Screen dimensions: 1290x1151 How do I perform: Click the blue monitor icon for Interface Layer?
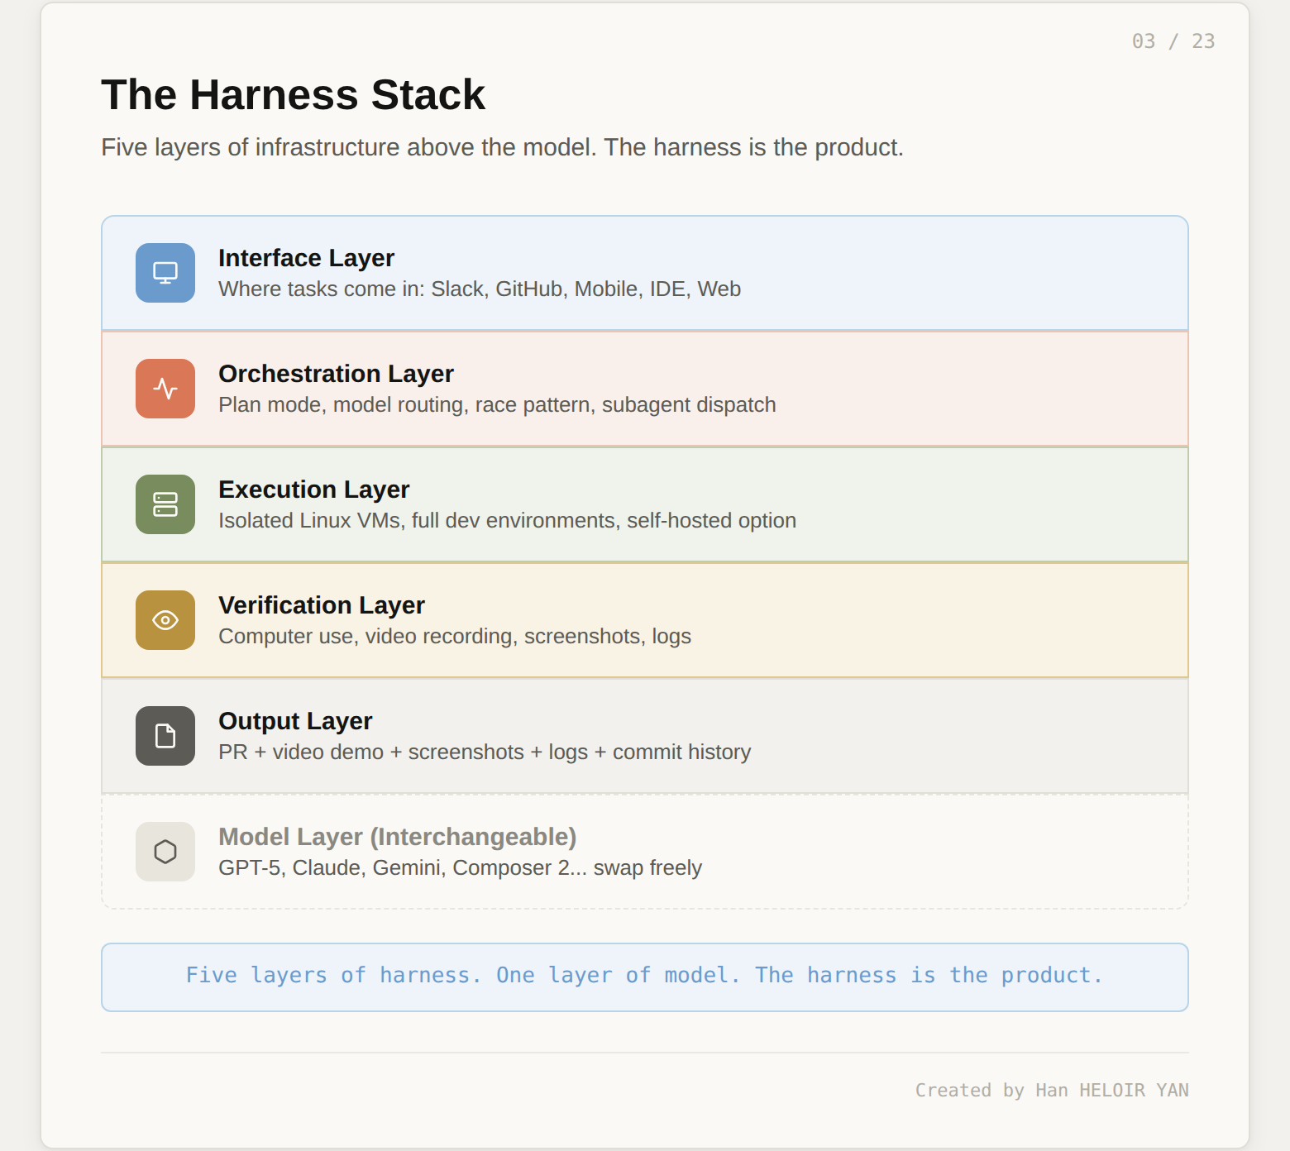click(x=165, y=273)
